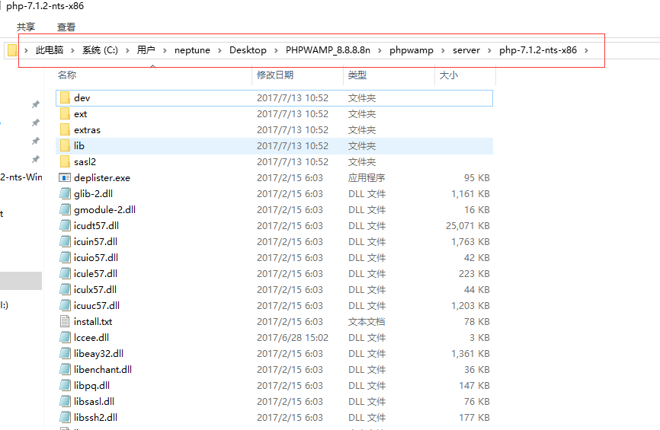
Task: Open the 共享 ribbon tab
Action: (26, 27)
